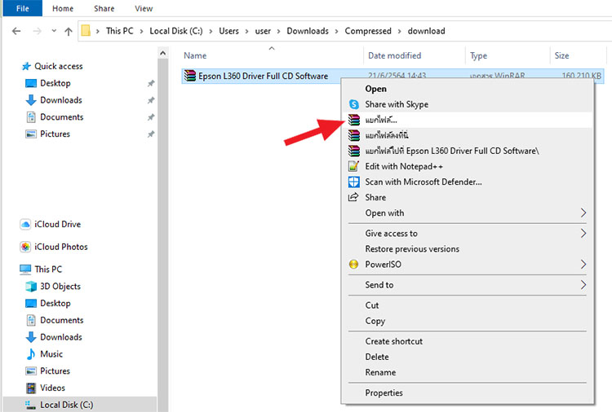This screenshot has height=412, width=612.
Task: Select Downloads in address breadcrumb
Action: click(x=308, y=31)
